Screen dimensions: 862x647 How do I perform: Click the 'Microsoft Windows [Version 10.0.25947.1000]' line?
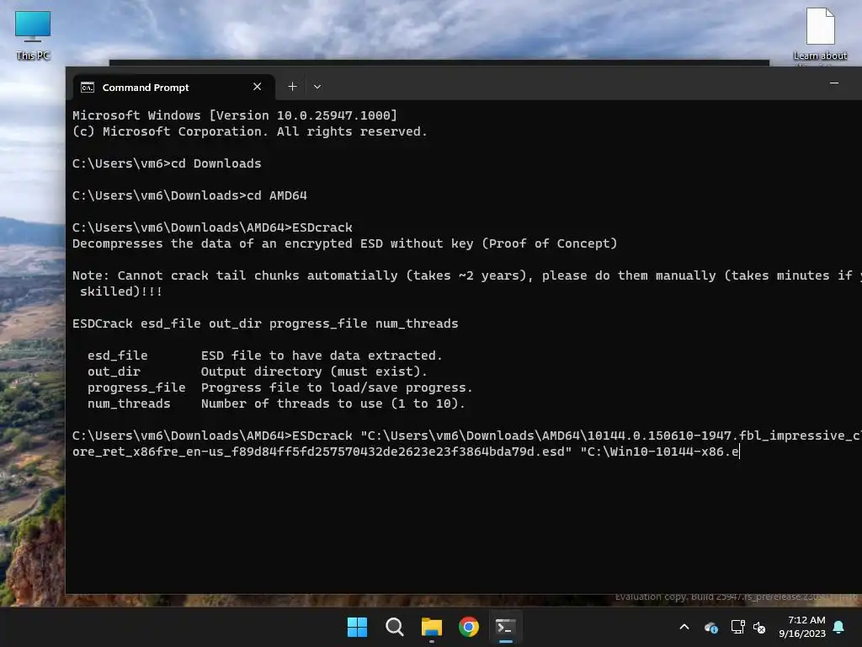[x=235, y=115]
